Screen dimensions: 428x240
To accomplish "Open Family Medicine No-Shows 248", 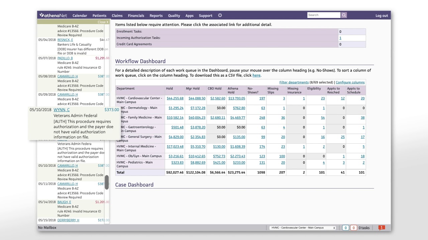I will (x=262, y=118).
